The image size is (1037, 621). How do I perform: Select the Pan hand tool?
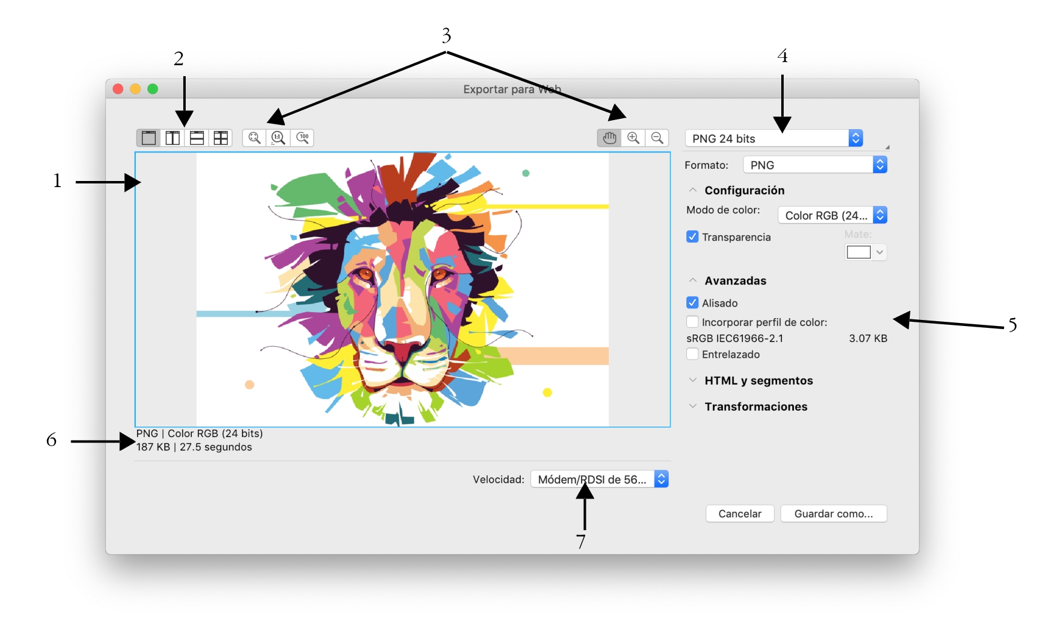pos(609,138)
